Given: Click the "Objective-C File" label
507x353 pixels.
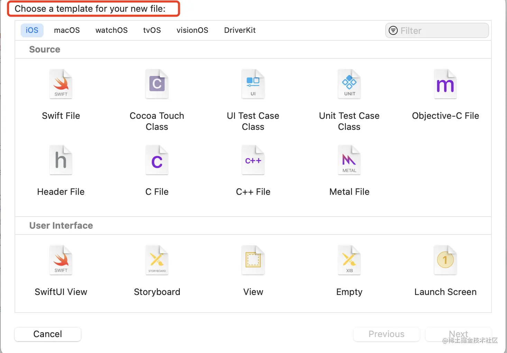Looking at the screenshot, I should click(445, 116).
